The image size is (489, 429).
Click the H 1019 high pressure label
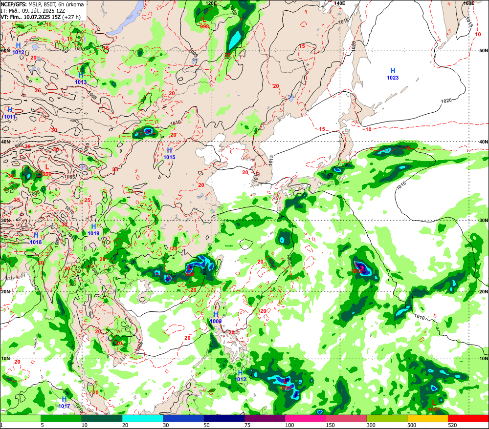click(x=93, y=230)
